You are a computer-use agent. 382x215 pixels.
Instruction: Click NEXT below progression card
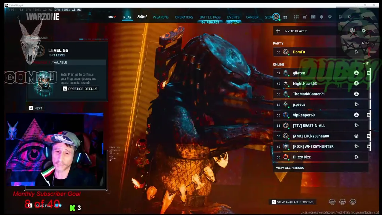point(36,108)
